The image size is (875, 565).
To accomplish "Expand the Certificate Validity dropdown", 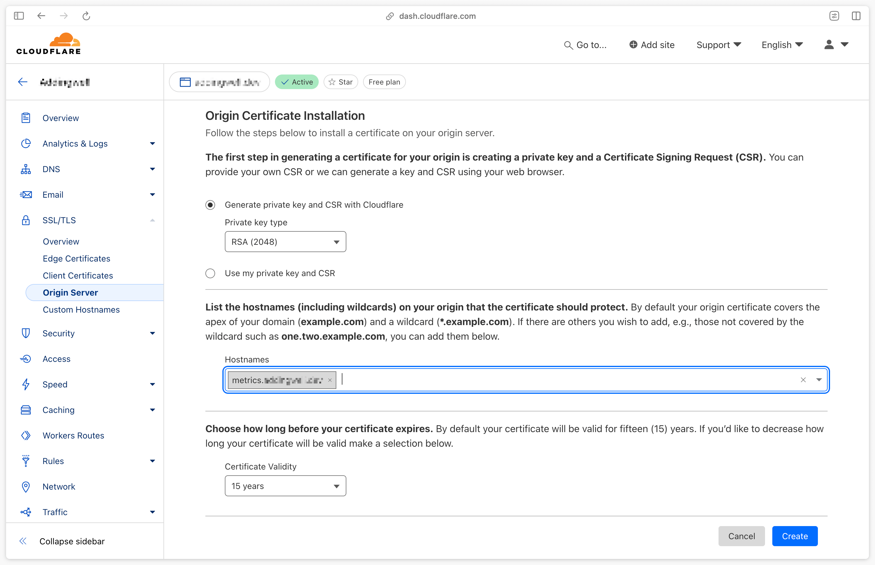I will [286, 486].
